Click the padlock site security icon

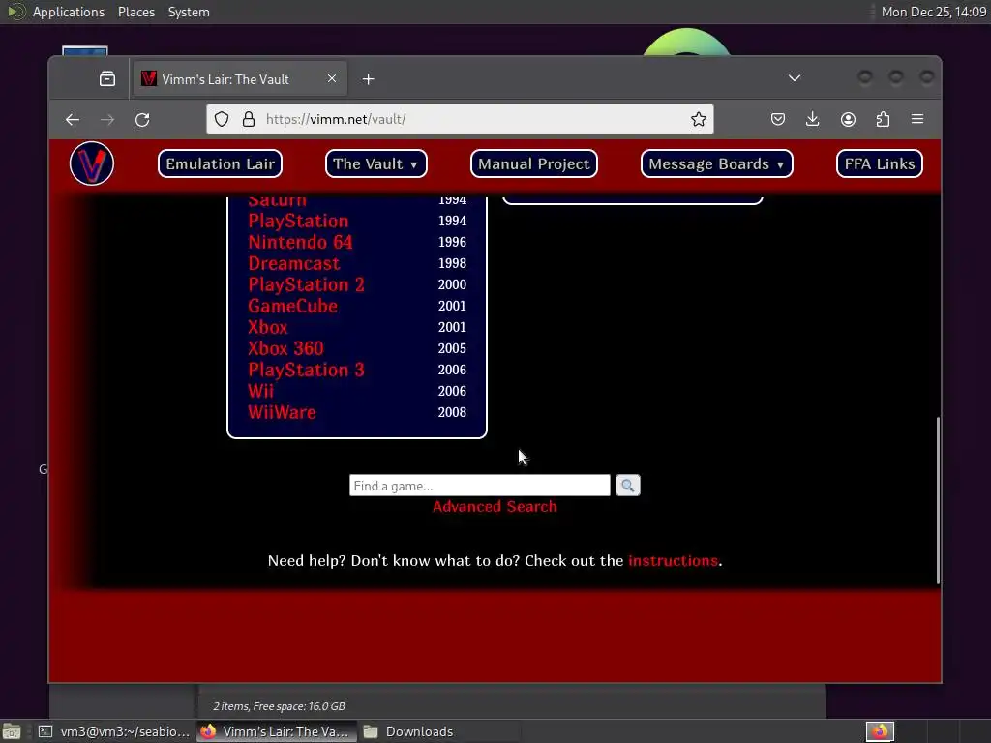pyautogui.click(x=249, y=119)
